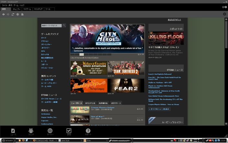
Task: Open News (ニュース) in the bottom bar
Action: pyautogui.click(x=13, y=132)
